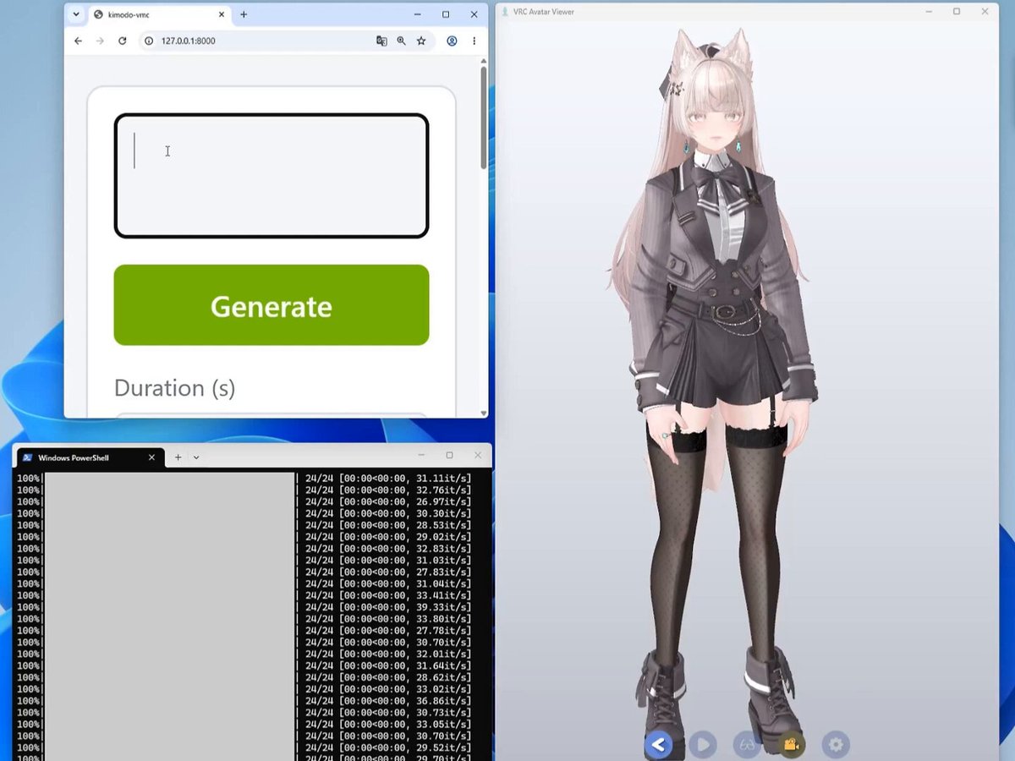Click the glasses icon in Avatar Viewer
The width and height of the screenshot is (1015, 761).
747,745
